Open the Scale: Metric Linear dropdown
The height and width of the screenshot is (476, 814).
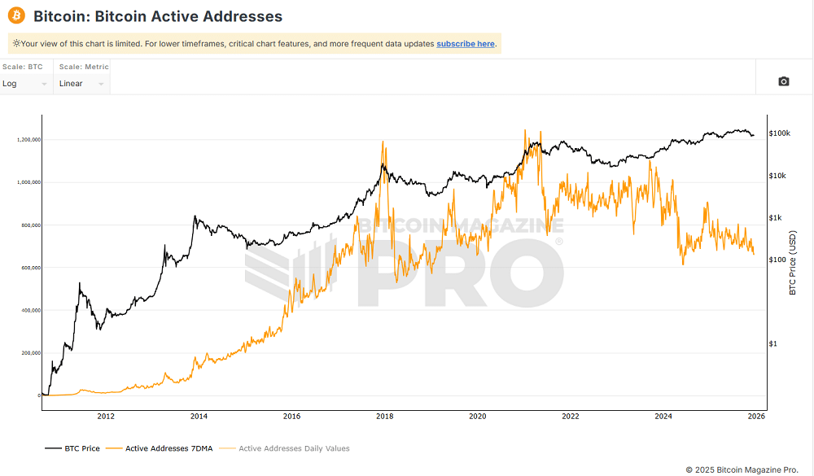click(x=82, y=83)
